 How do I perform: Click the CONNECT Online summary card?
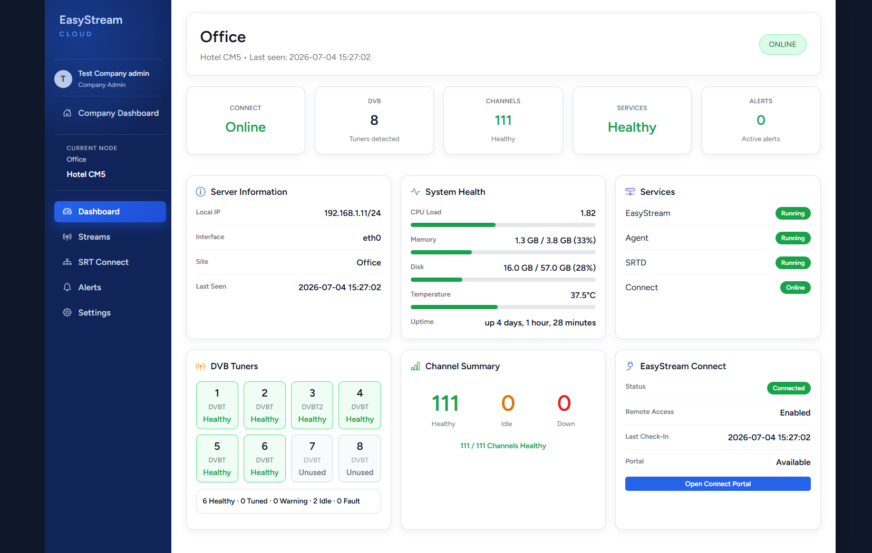tap(246, 120)
